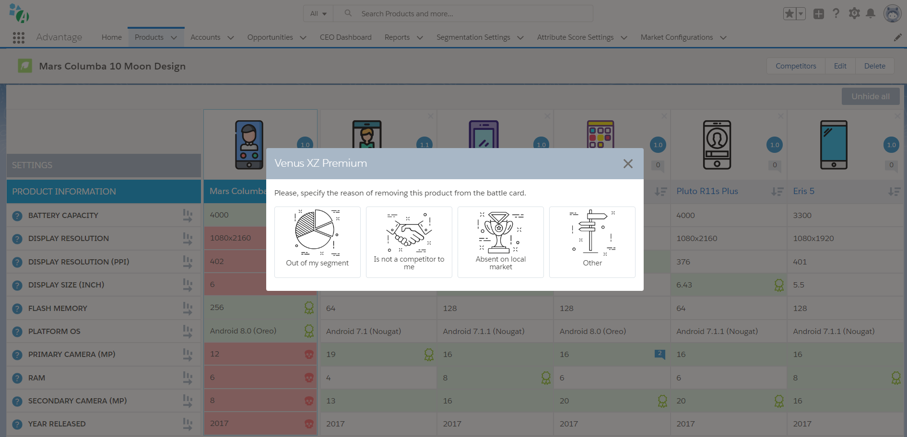Select the Is not a competitor reason
The height and width of the screenshot is (437, 907).
click(x=409, y=242)
